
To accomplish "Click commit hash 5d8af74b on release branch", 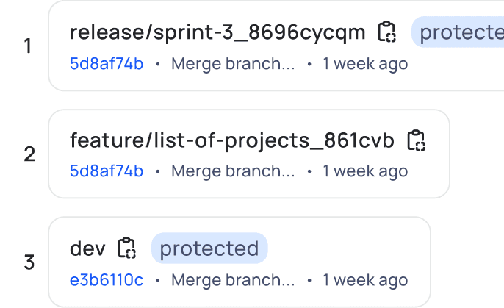I will (107, 64).
